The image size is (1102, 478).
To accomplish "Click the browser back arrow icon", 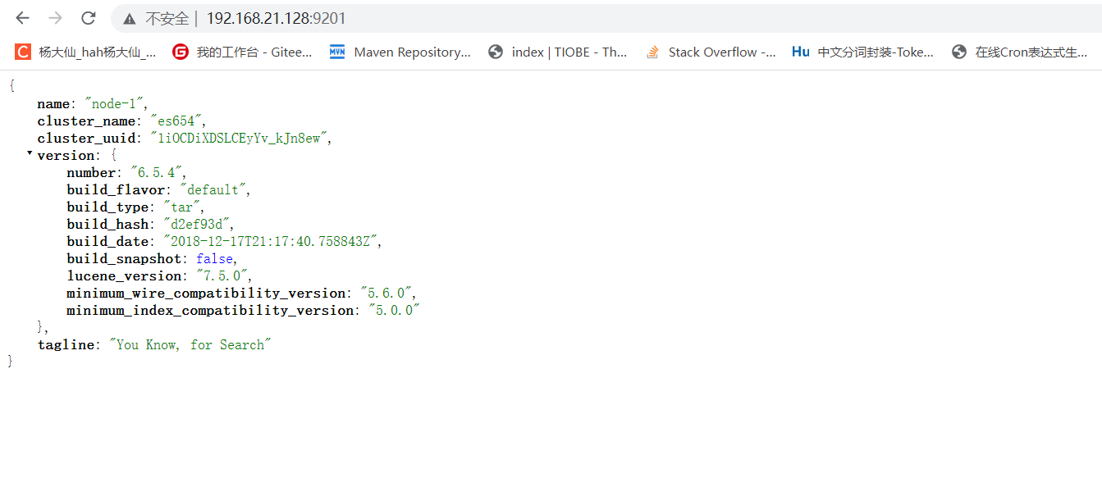I will click(x=22, y=17).
